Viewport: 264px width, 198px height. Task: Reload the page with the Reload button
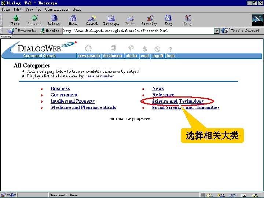pos(54,20)
